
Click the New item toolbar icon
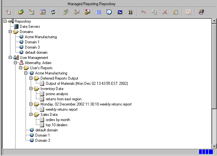(x=8, y=12)
